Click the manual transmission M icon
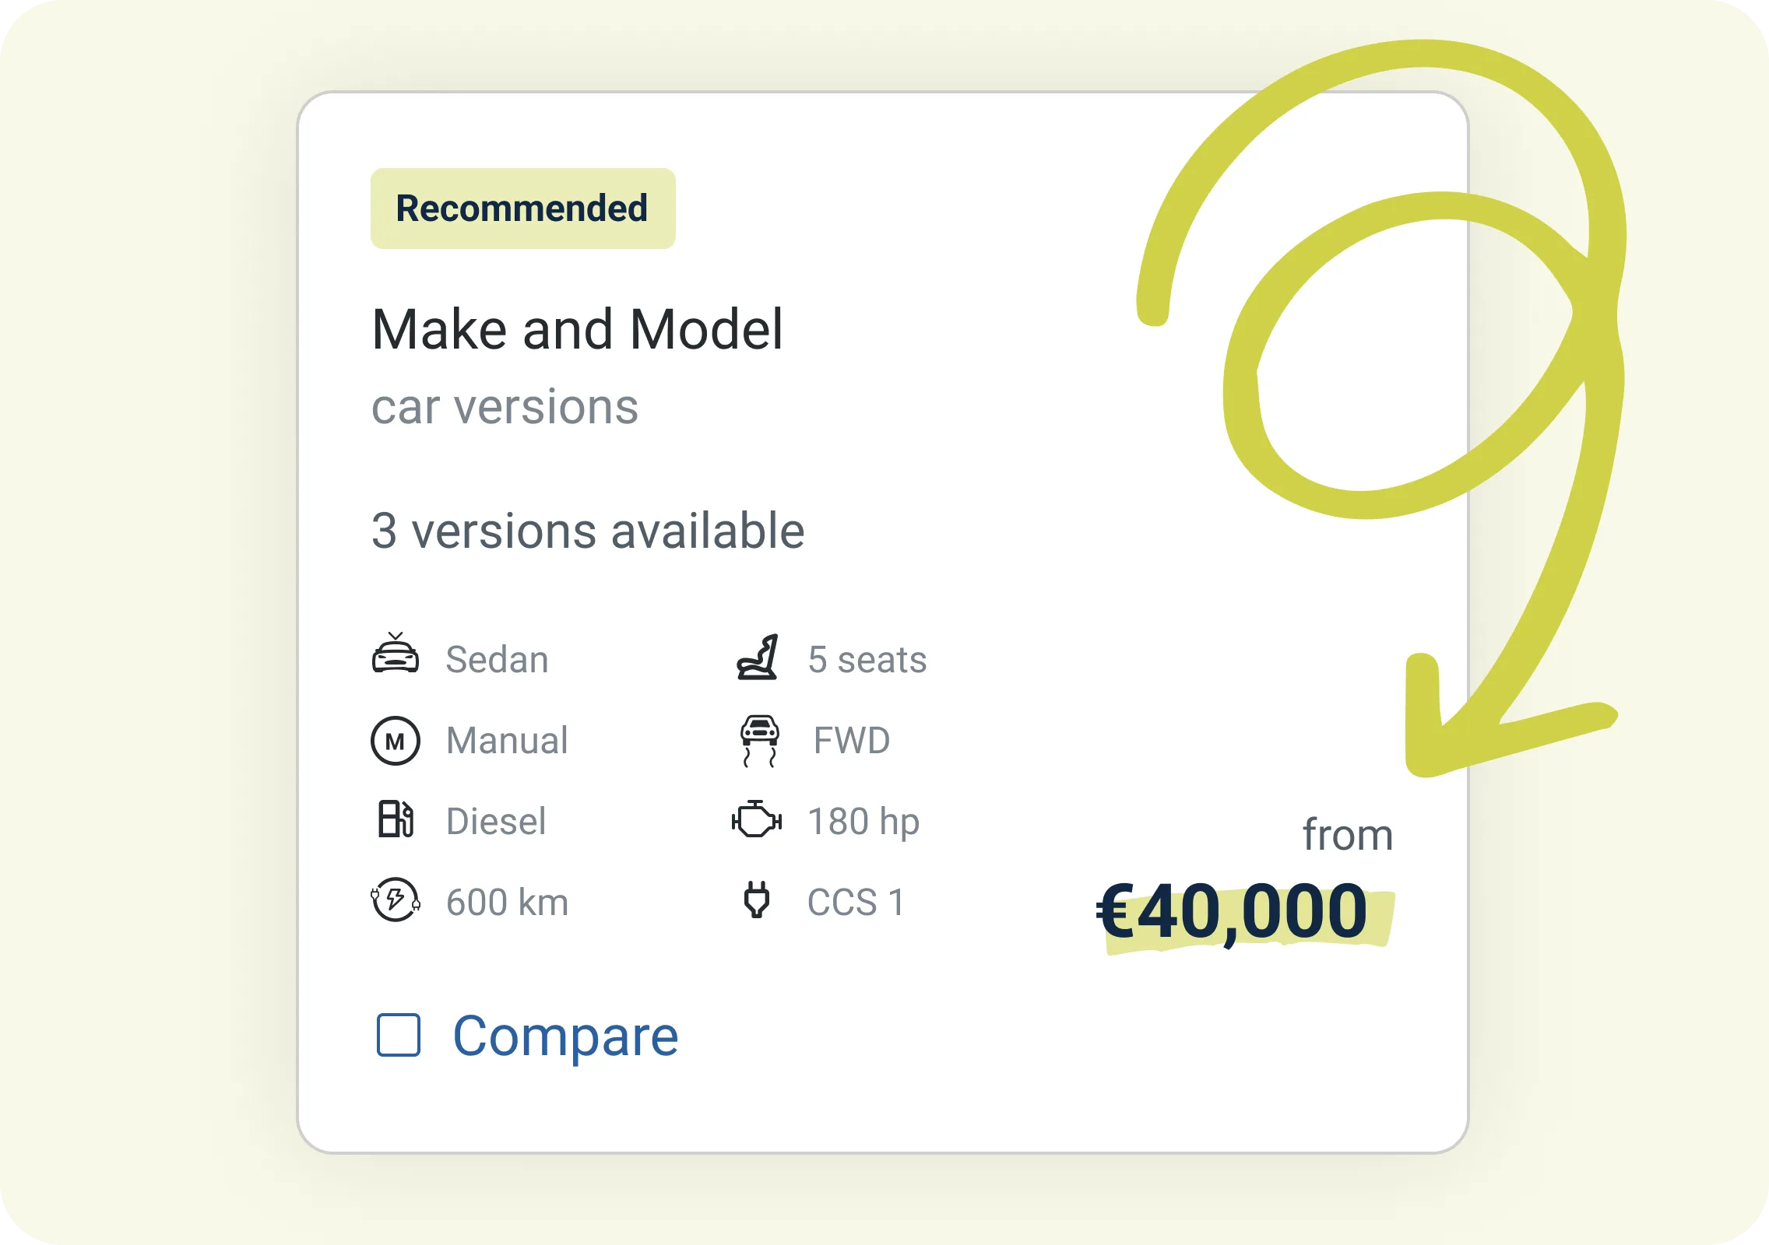 [396, 741]
